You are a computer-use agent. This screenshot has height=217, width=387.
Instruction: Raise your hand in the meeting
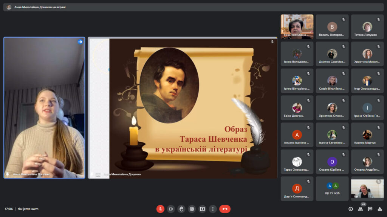coord(181,209)
